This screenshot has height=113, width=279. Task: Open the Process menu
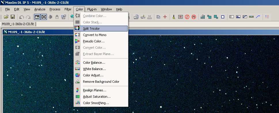coord(55,9)
